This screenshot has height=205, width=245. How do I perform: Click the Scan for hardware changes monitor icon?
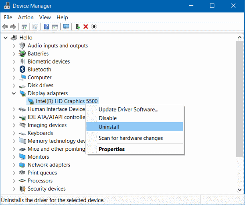tap(66, 27)
